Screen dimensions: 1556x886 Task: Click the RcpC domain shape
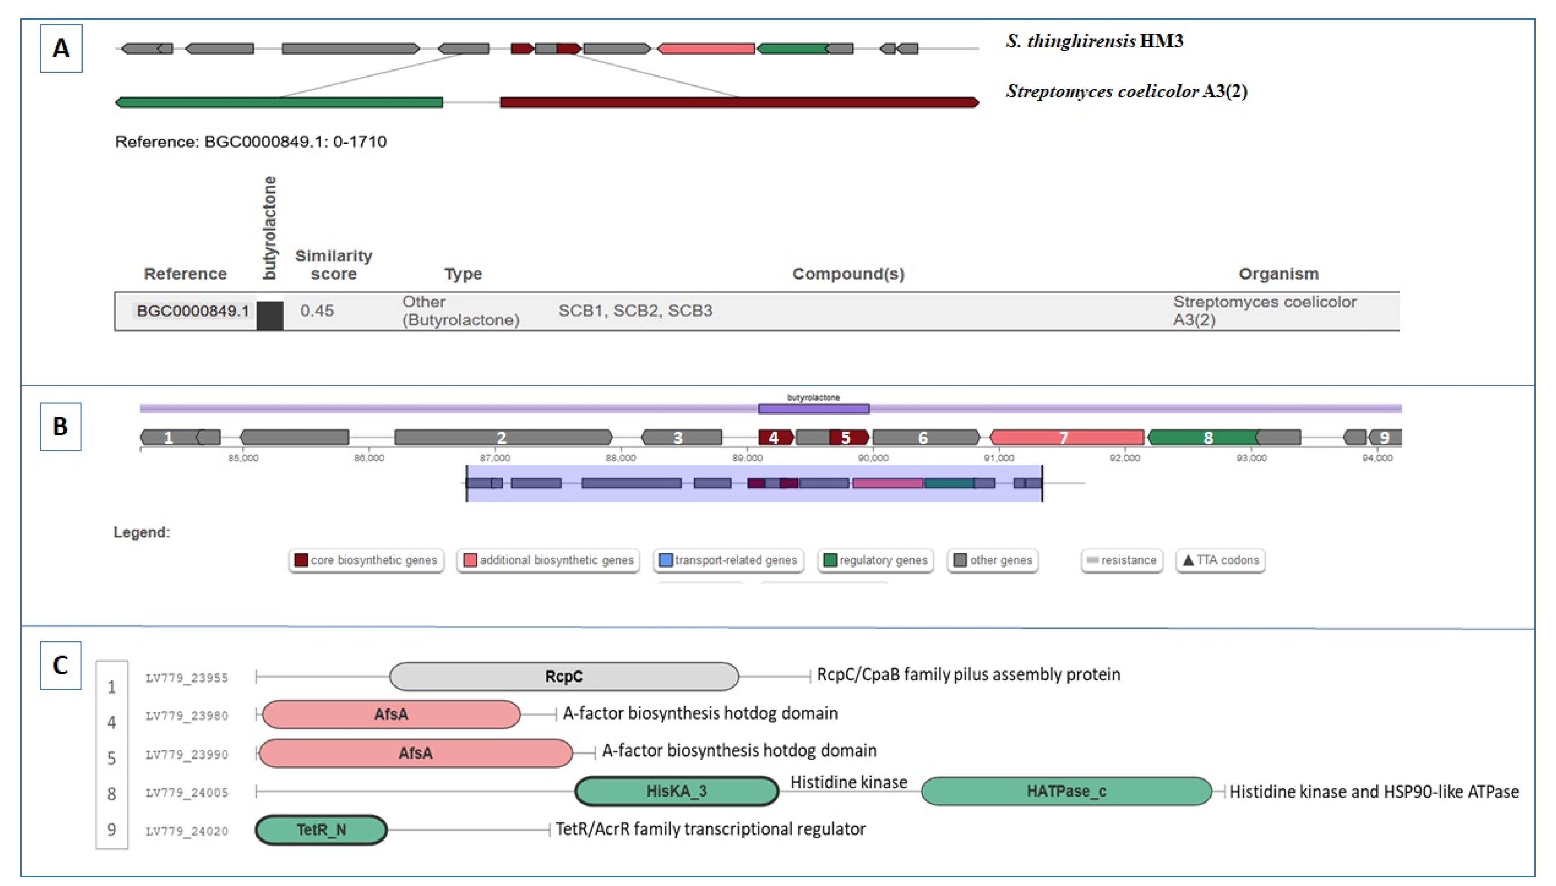pos(564,676)
